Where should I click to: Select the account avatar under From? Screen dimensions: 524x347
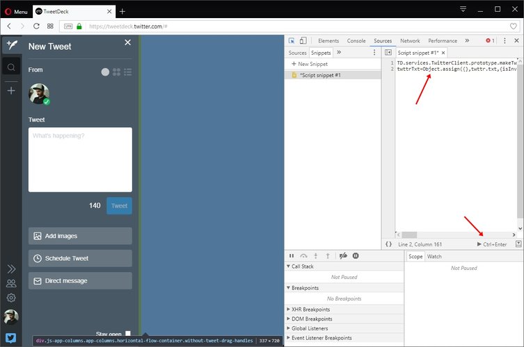tap(39, 94)
